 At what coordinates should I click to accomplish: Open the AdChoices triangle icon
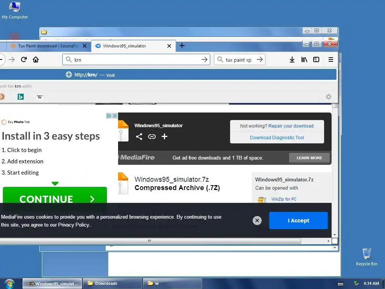(109, 116)
